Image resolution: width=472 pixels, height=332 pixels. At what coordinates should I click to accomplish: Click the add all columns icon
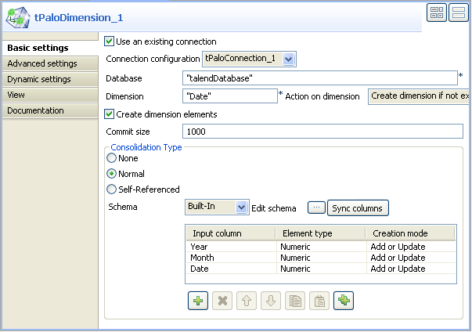point(342,300)
